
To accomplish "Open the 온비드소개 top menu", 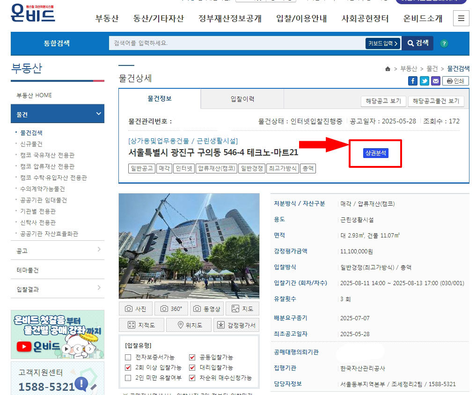I will pos(423,19).
